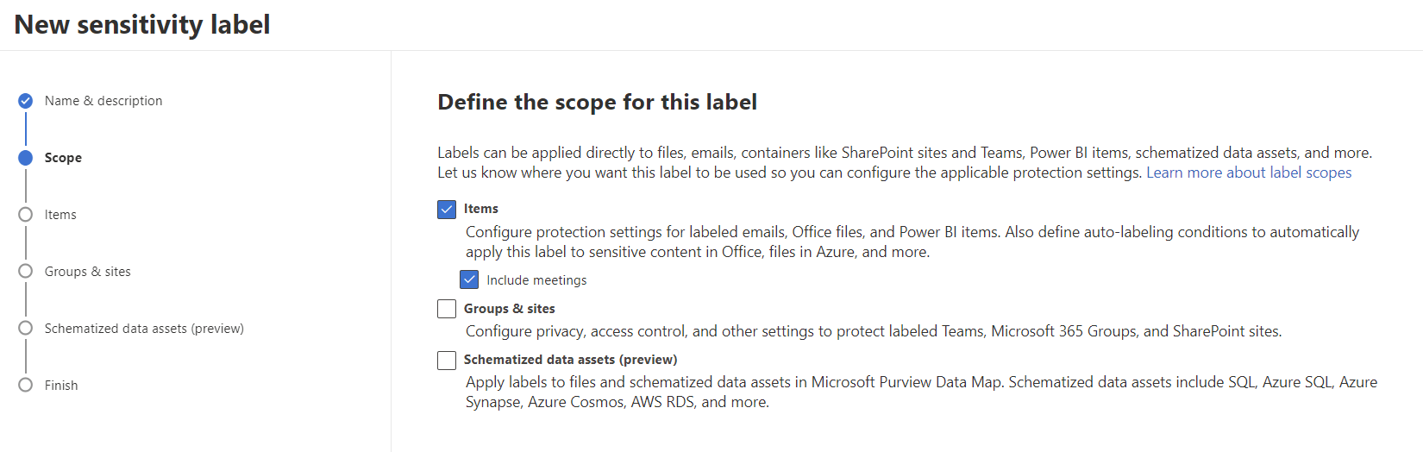This screenshot has width=1423, height=452.
Task: Enable the Groups & sites scope checkbox
Action: click(447, 309)
